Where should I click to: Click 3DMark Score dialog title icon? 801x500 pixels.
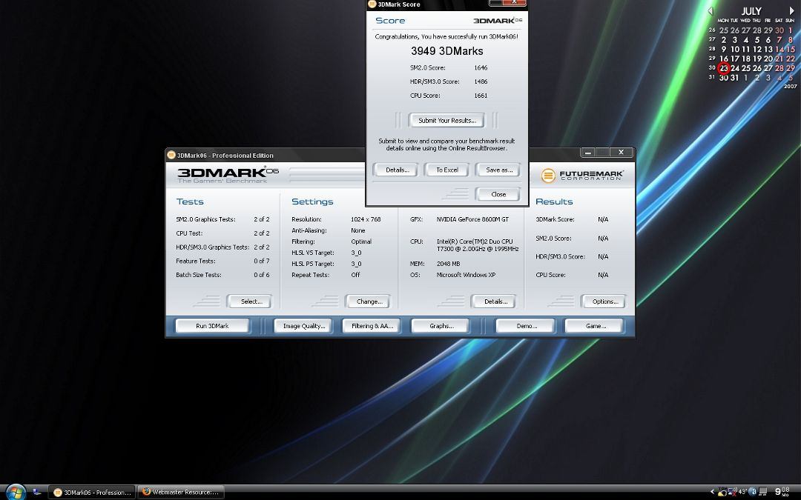coord(372,4)
